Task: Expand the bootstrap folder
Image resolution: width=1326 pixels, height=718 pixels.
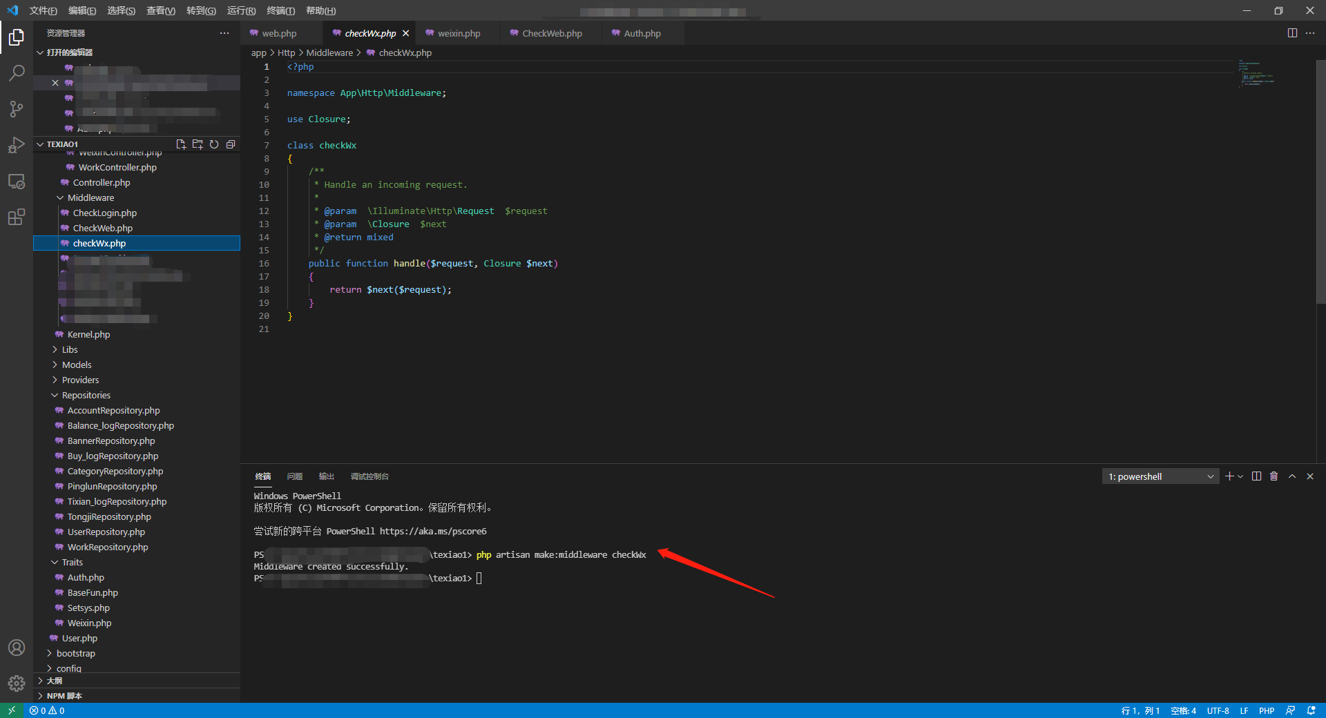Action: click(x=49, y=653)
